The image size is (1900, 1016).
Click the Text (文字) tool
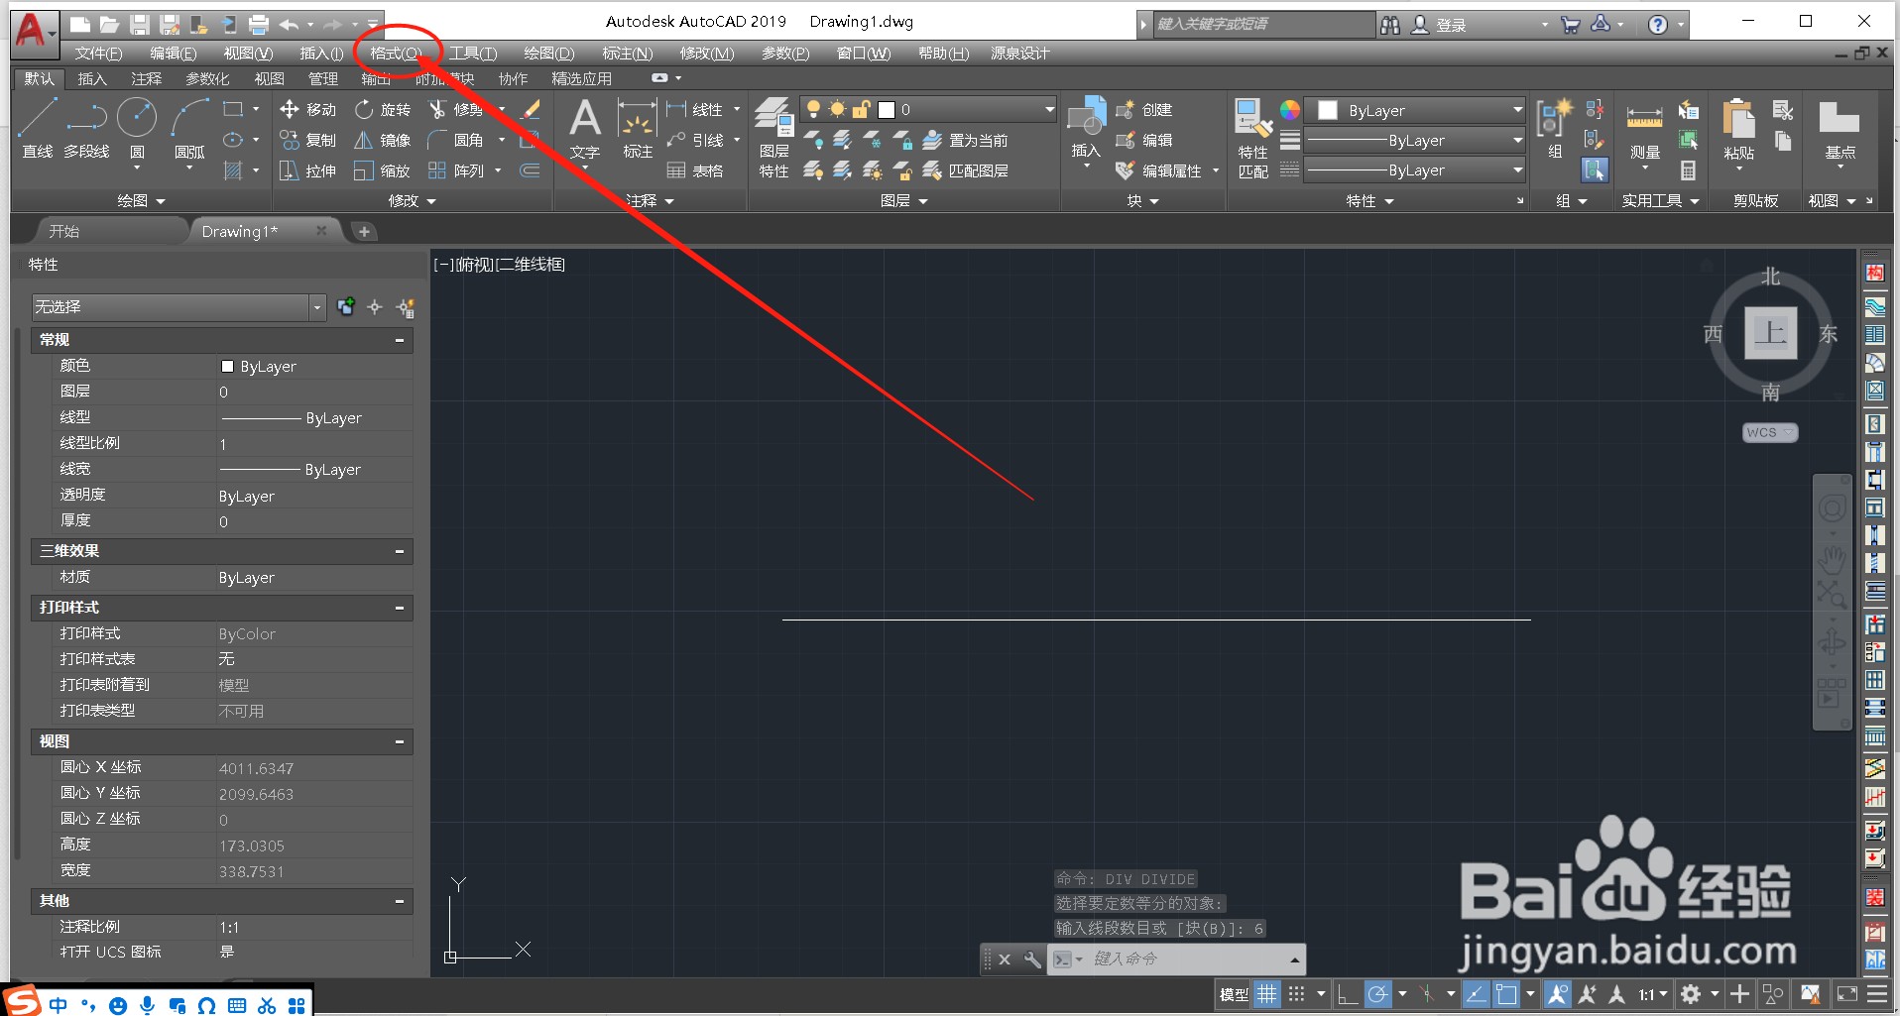(585, 128)
